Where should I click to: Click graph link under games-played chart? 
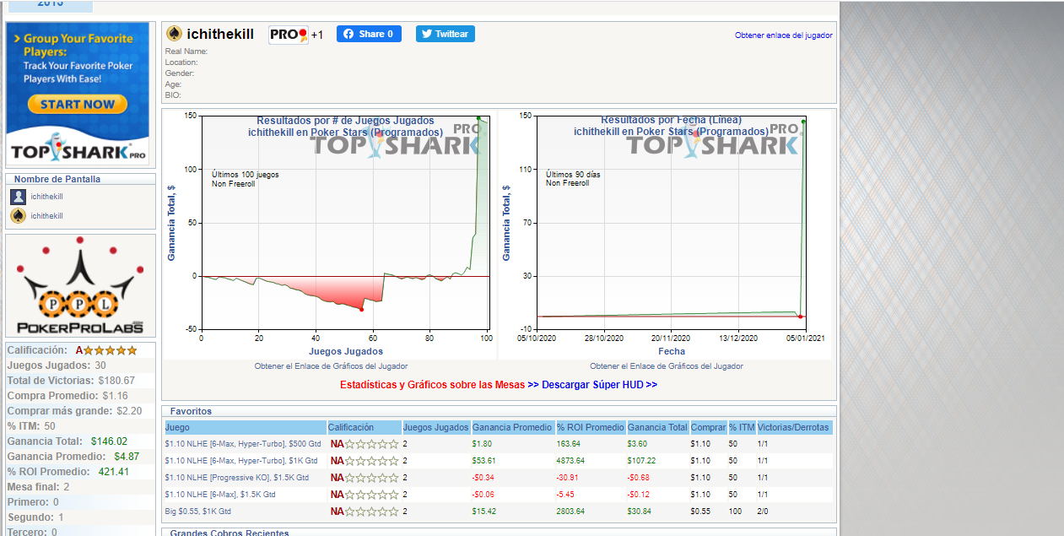[331, 366]
